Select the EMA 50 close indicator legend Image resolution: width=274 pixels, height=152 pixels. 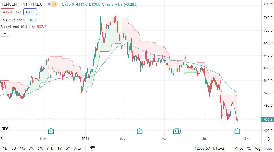point(13,20)
